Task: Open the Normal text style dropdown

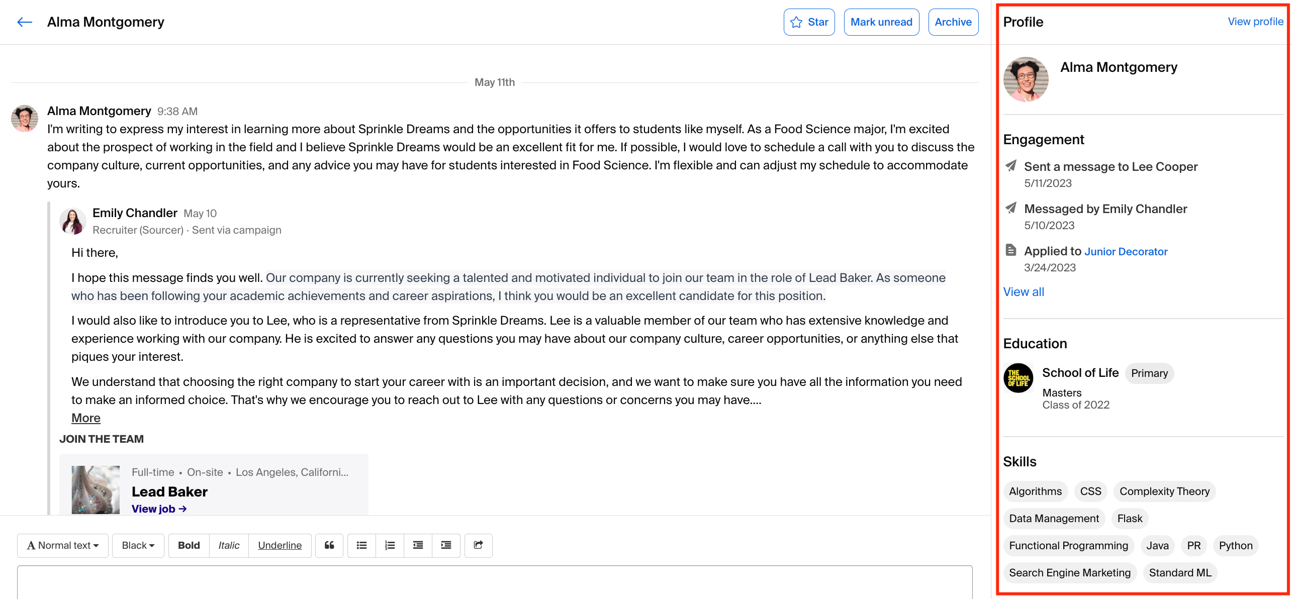Action: coord(63,546)
